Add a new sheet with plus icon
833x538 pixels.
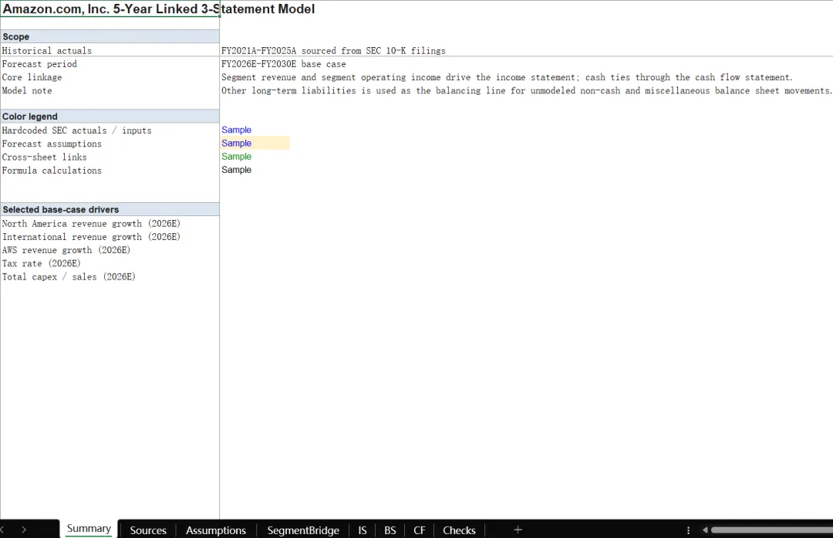point(518,530)
